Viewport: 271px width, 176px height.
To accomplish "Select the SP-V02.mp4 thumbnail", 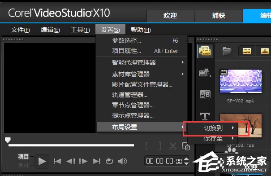I will [241, 81].
